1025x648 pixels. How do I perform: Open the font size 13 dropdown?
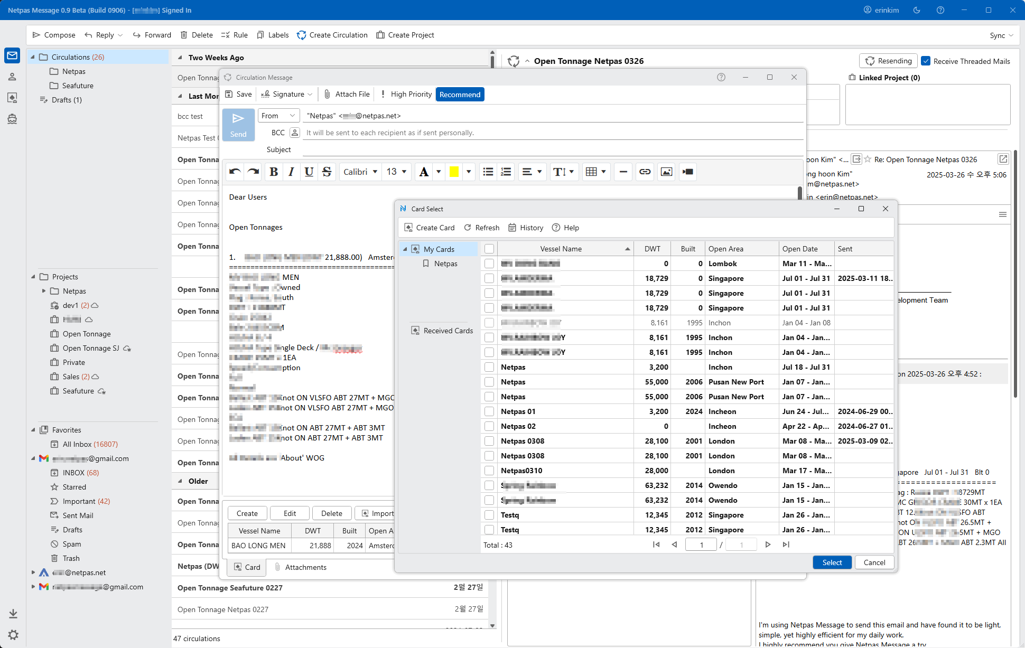coord(397,172)
